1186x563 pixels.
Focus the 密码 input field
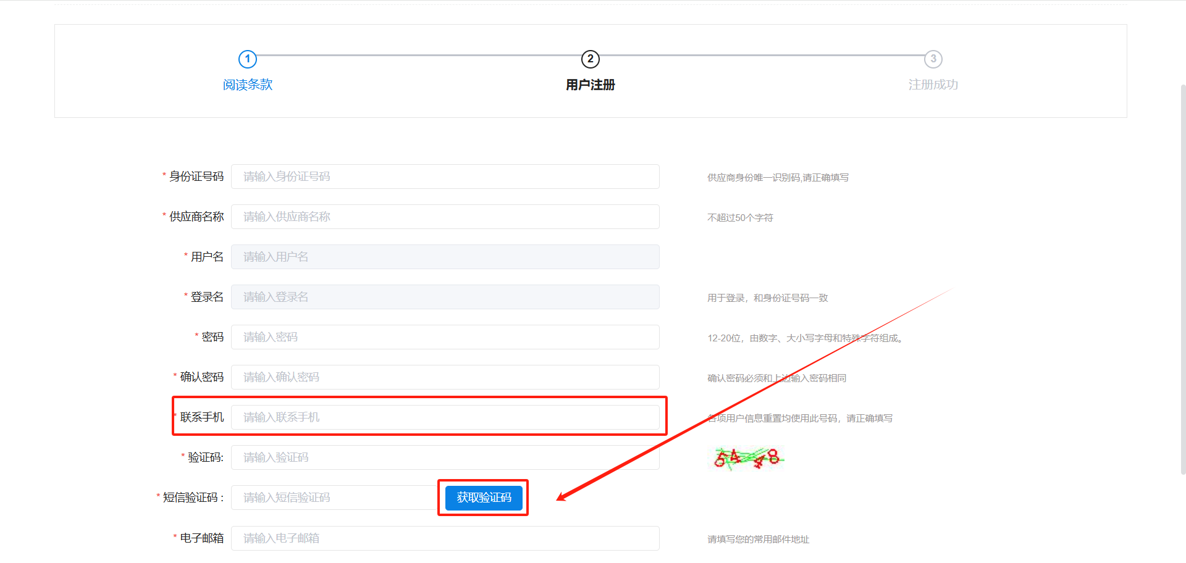[x=445, y=337]
